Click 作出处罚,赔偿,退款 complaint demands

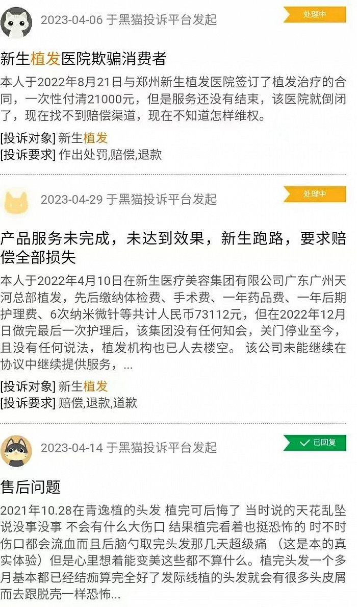(110, 155)
